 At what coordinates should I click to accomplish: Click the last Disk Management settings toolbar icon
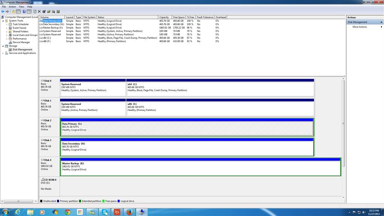[58, 12]
